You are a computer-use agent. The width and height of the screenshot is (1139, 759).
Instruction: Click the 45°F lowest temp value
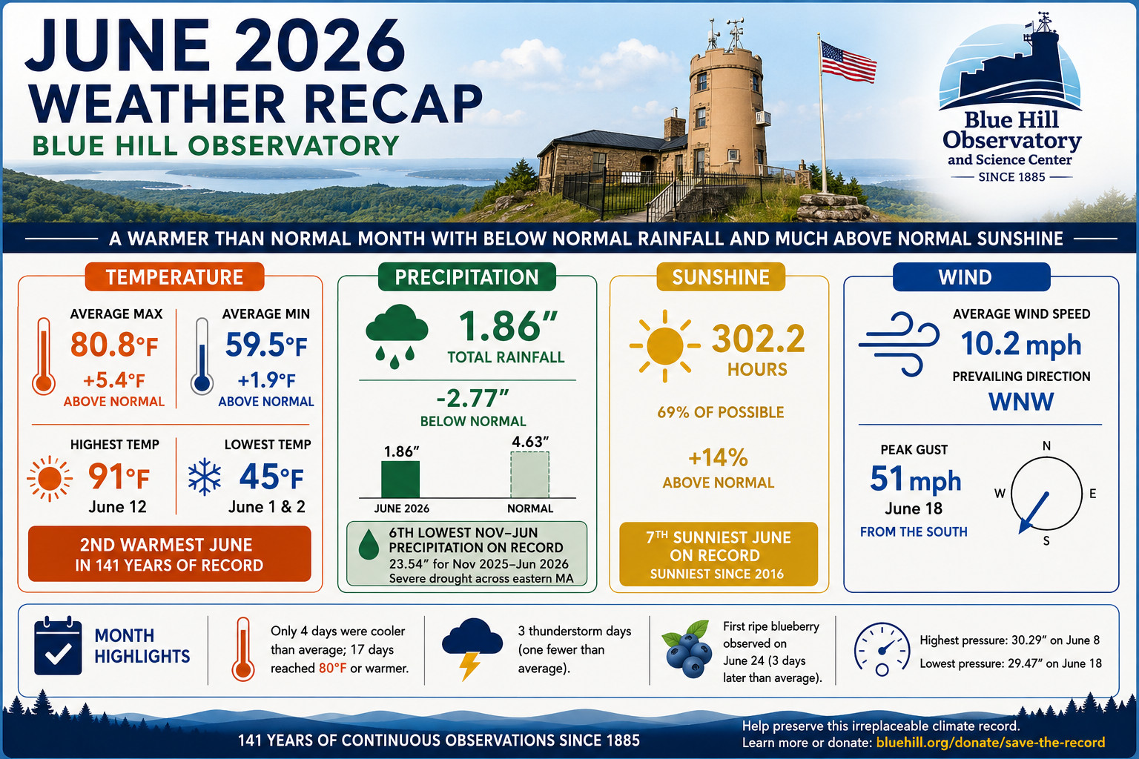tap(271, 477)
